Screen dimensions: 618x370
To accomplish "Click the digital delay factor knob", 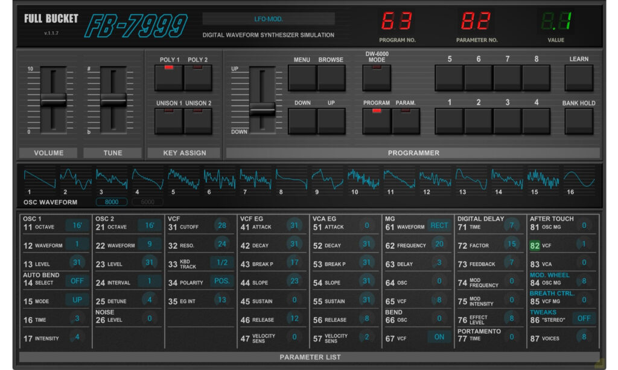I will (512, 244).
